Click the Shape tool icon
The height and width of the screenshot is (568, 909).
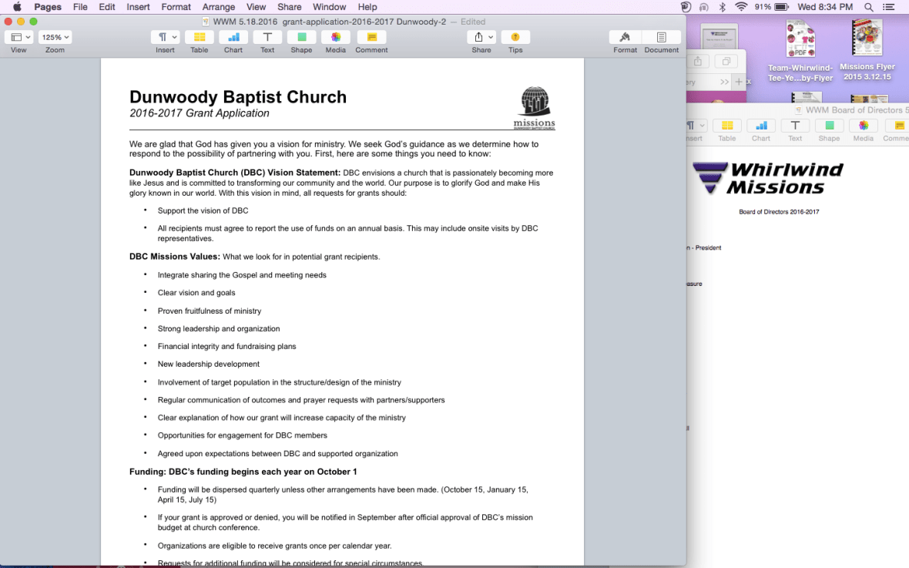coord(301,37)
